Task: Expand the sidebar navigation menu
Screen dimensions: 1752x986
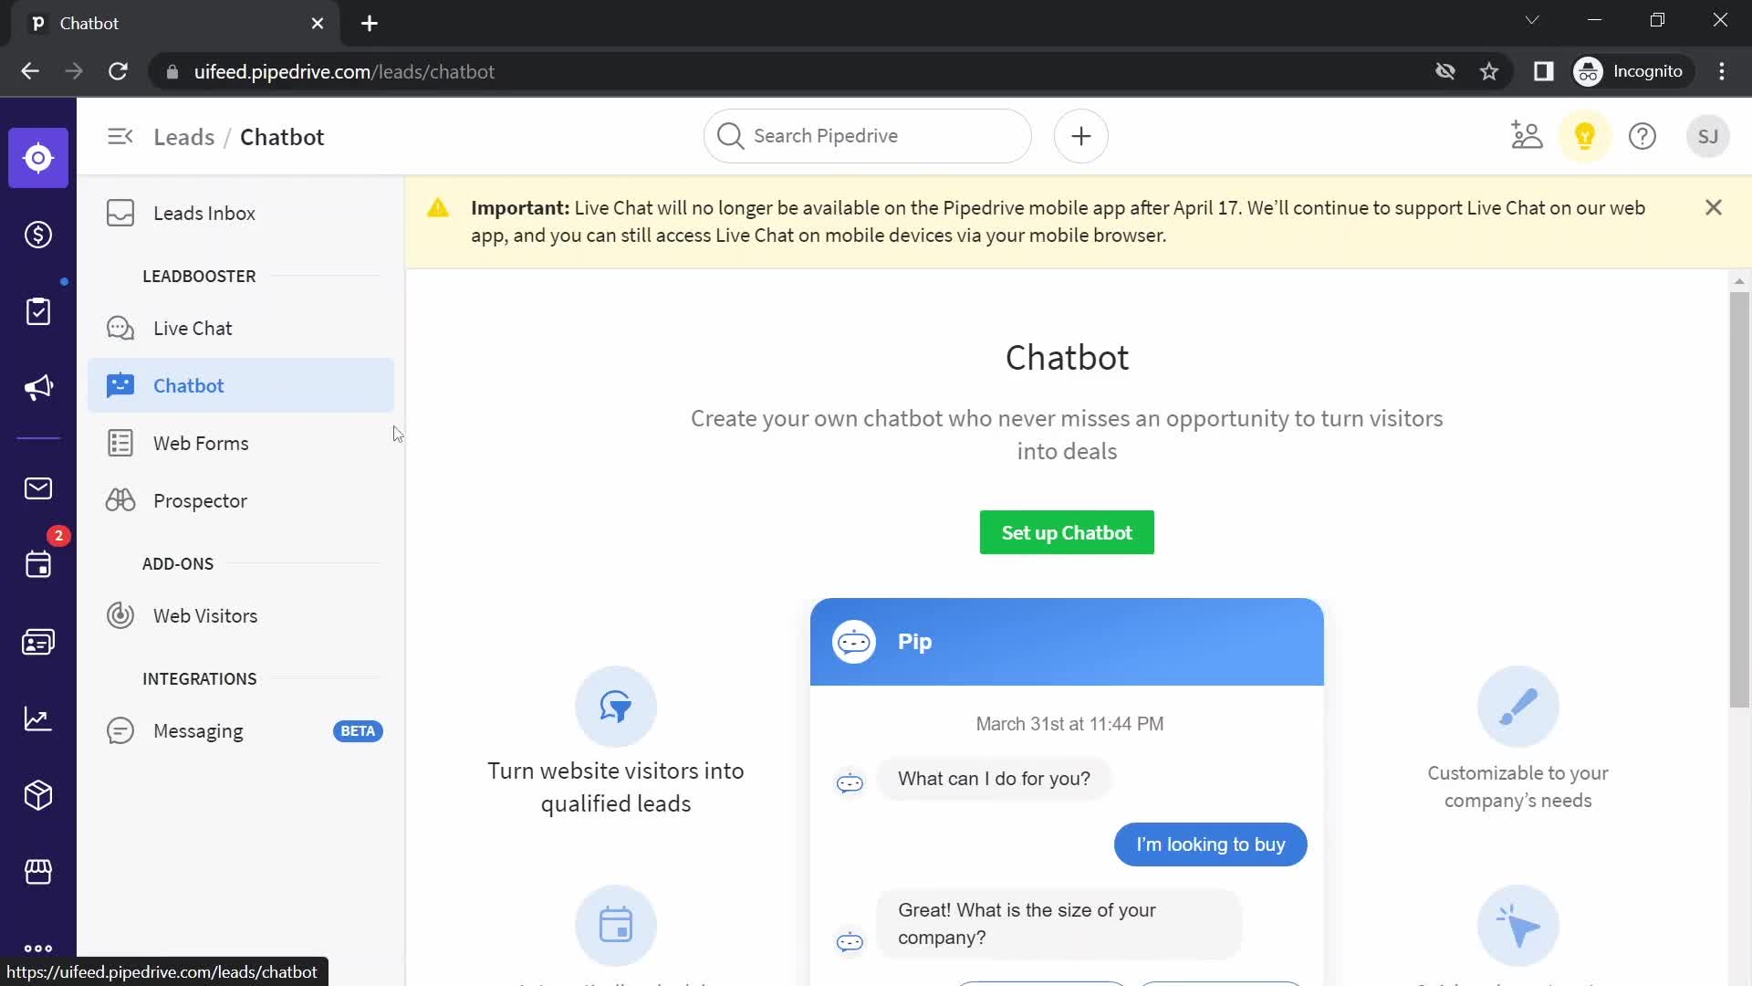Action: [x=120, y=136]
